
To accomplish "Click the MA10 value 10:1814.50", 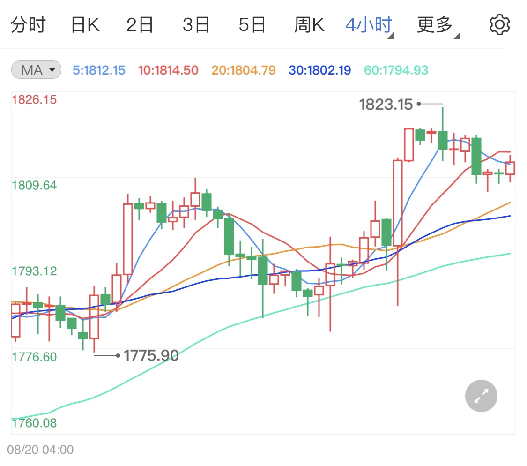I will [x=168, y=70].
